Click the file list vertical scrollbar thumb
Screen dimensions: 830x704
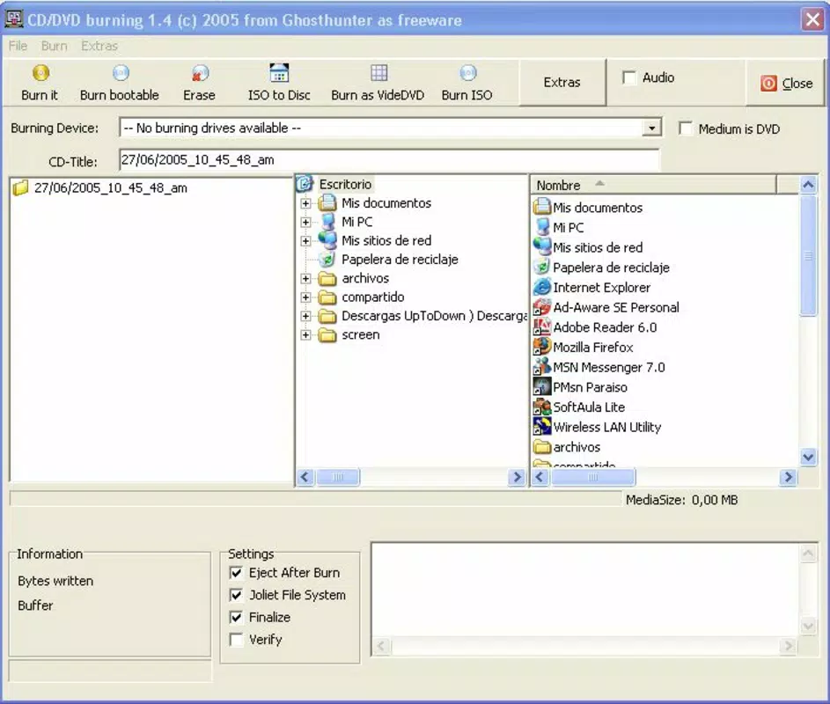click(808, 256)
